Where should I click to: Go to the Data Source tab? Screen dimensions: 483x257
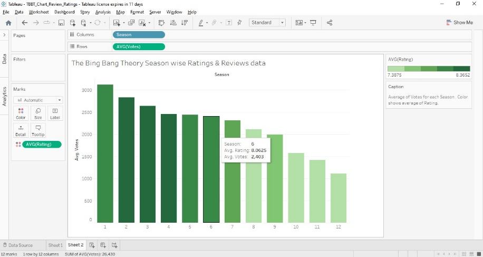(20, 245)
